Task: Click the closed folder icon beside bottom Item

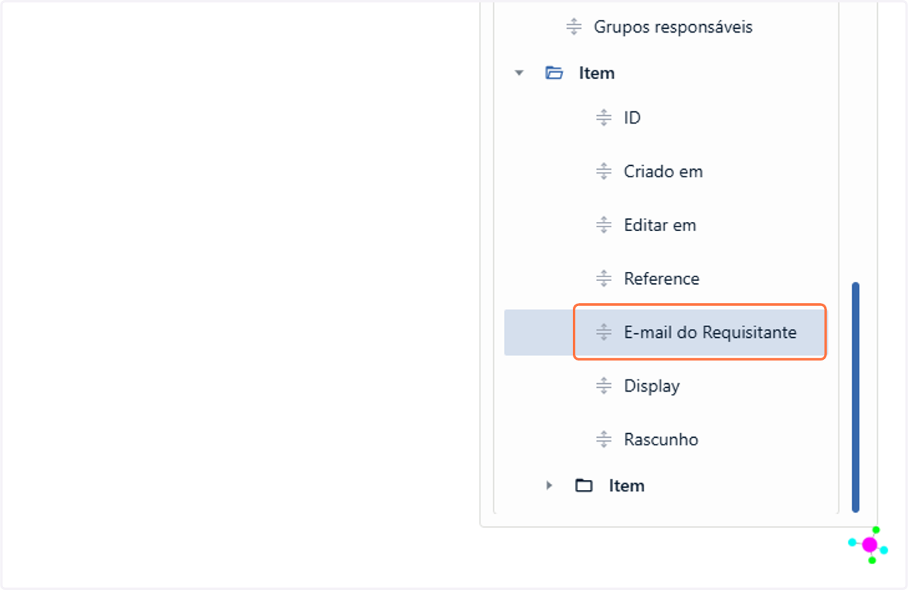Action: (583, 485)
